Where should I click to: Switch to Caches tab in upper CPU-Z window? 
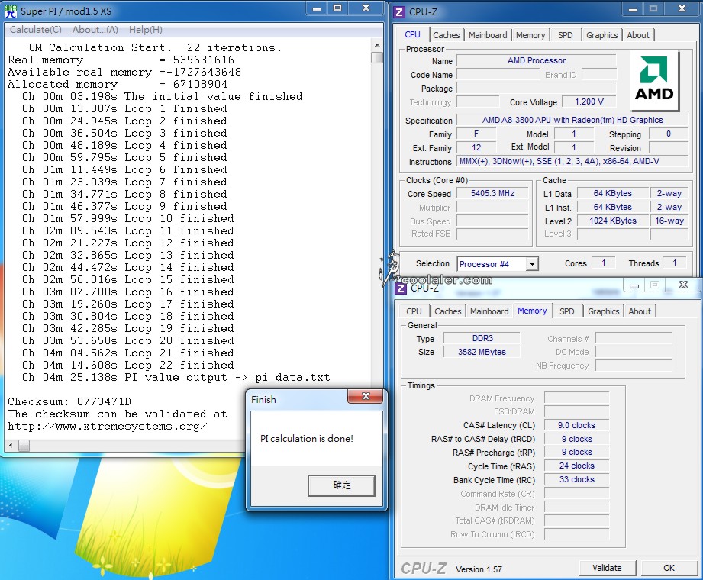click(x=446, y=35)
